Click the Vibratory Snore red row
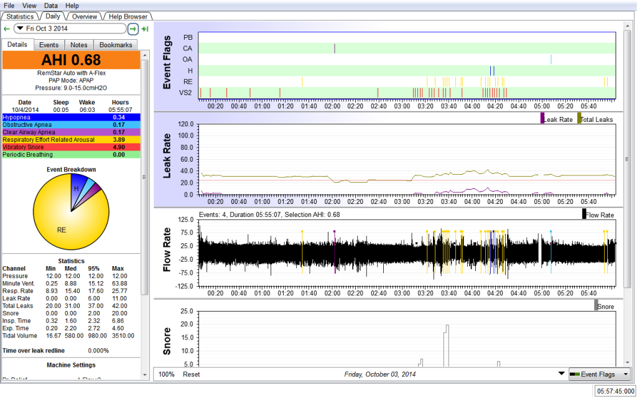The width and height of the screenshot is (637, 398). [72, 147]
